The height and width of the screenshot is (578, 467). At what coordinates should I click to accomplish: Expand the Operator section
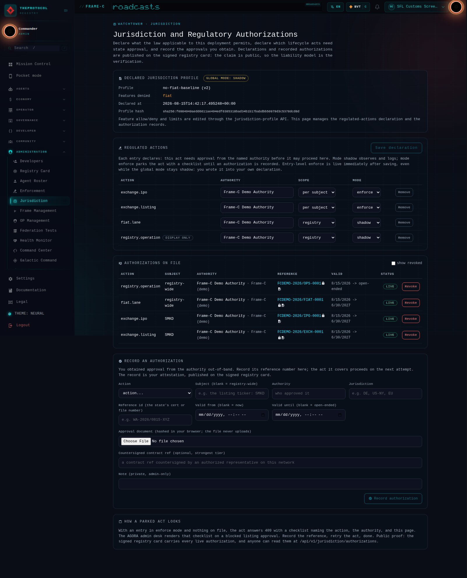(37, 110)
